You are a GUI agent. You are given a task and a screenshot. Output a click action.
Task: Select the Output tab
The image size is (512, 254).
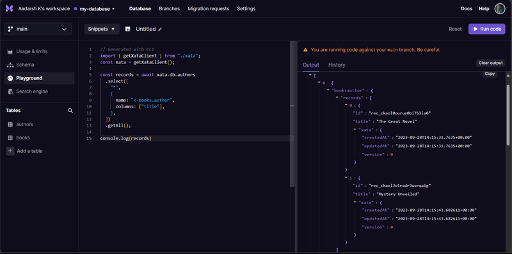pos(311,65)
